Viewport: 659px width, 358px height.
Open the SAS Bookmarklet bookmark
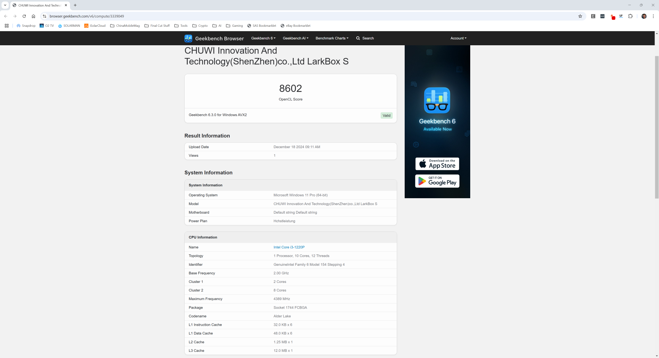[262, 26]
